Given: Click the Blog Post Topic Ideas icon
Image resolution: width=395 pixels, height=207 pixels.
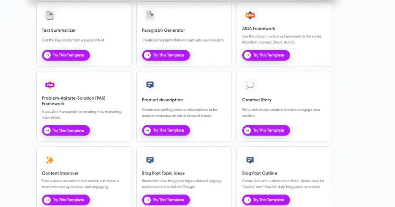Looking at the screenshot, I should (150, 160).
